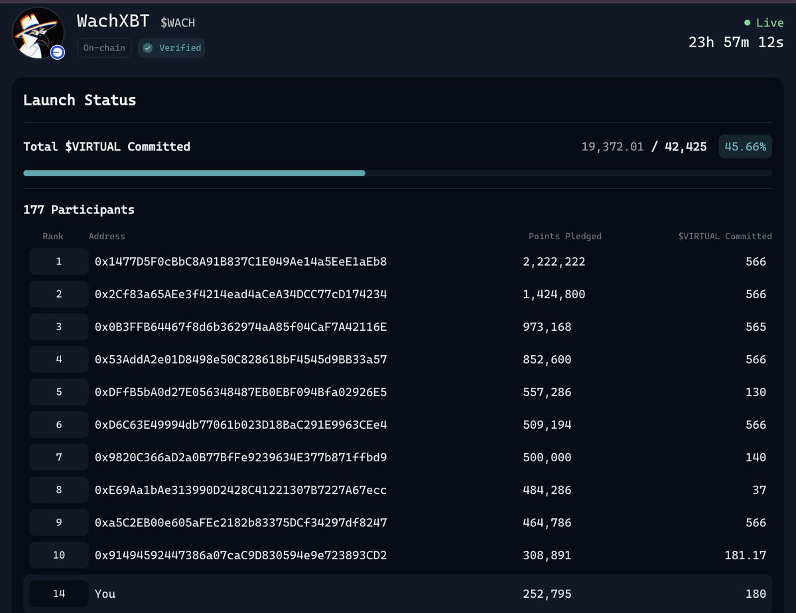
Task: Open address starting 0xDFfB5bA0d27
Action: (241, 392)
